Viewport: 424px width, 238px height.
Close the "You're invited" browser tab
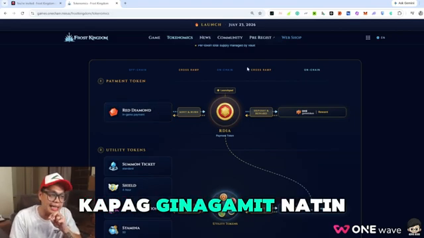tap(60, 3)
